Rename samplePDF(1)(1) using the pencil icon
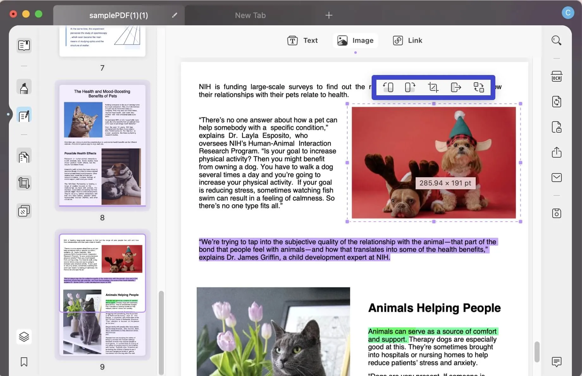 [175, 15]
